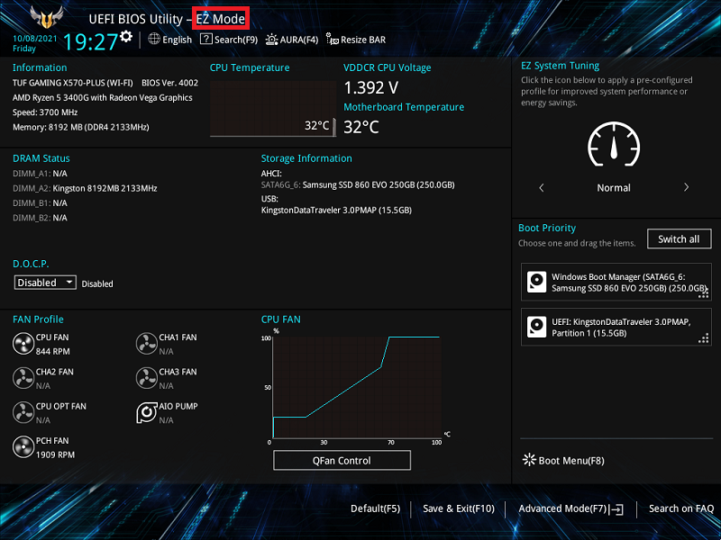Viewport: 721px width, 540px height.
Task: Select next EZ tuning profile arrow
Action: point(686,187)
